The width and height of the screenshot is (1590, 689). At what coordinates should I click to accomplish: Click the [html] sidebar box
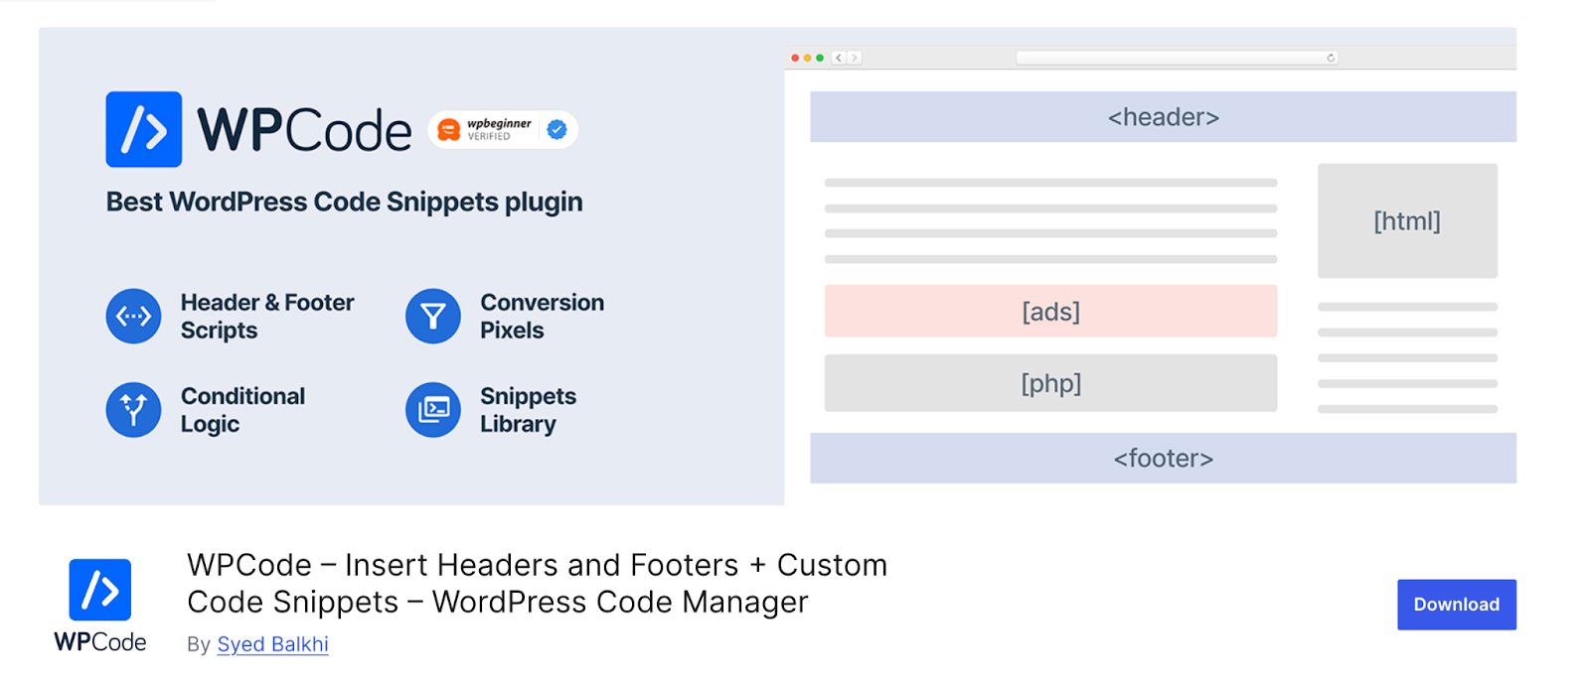pos(1406,221)
